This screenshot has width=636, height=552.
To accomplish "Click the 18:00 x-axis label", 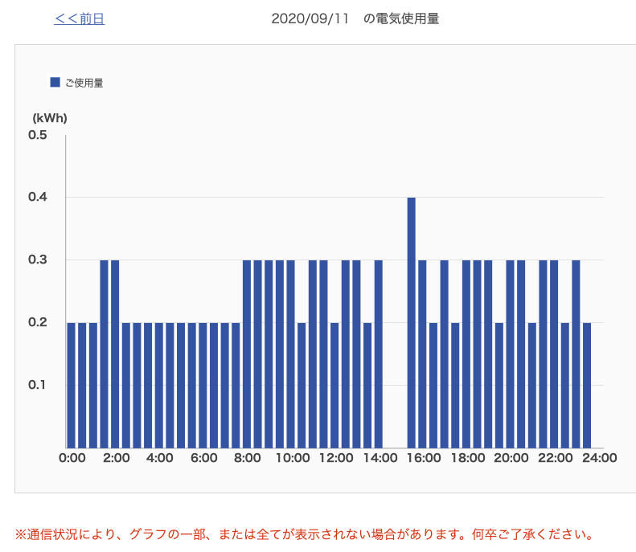I will (468, 458).
